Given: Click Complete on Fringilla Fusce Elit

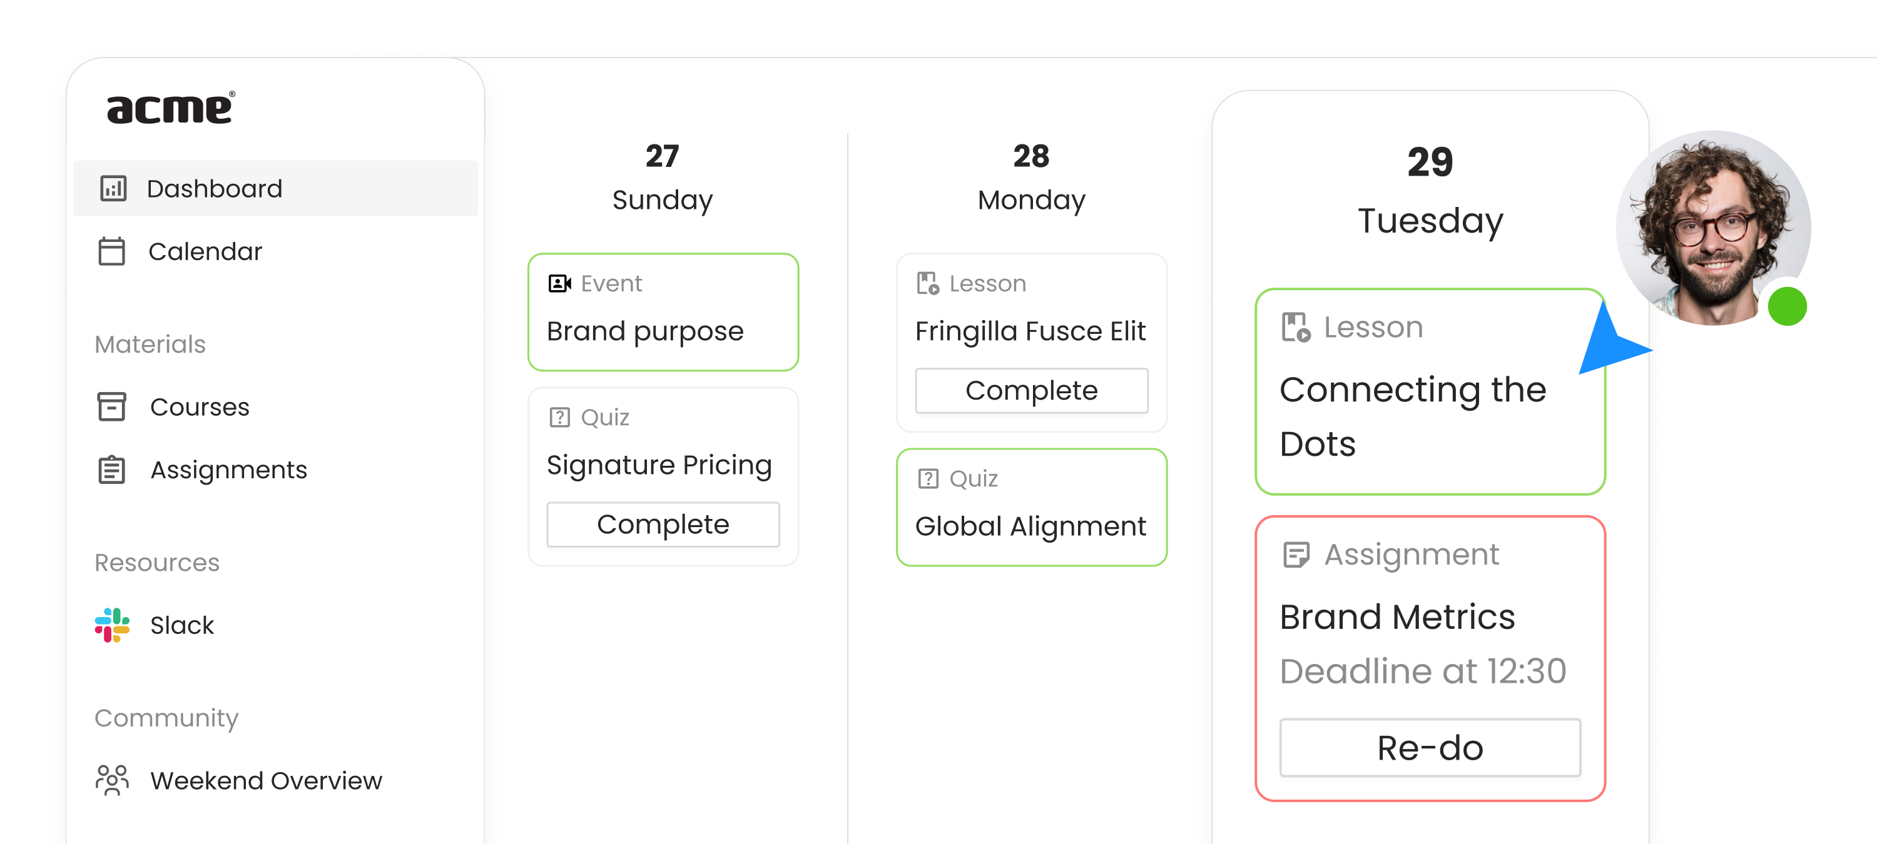Looking at the screenshot, I should 1032,390.
